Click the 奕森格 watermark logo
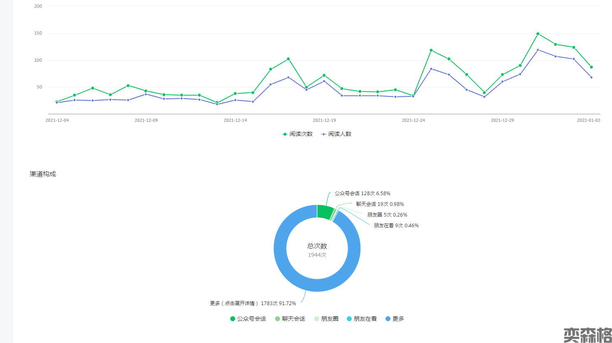This screenshot has width=612, height=343. 587,334
